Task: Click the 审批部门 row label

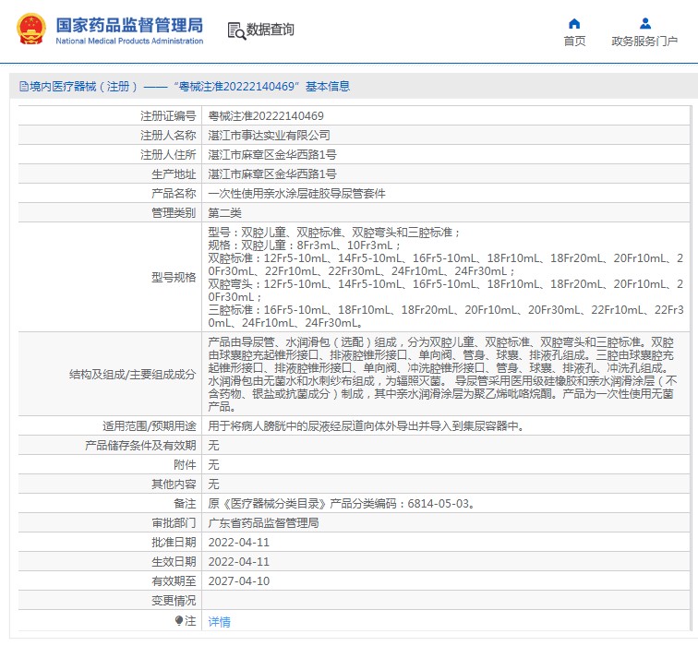Action: pyautogui.click(x=174, y=523)
